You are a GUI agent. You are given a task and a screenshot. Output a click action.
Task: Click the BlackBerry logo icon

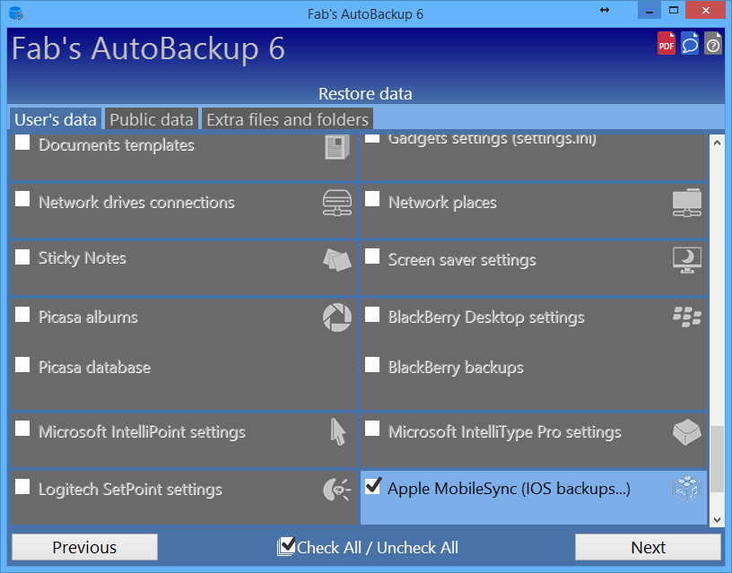(x=687, y=317)
